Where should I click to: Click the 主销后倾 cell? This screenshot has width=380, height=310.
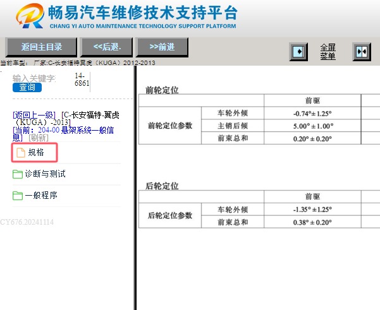coord(233,126)
